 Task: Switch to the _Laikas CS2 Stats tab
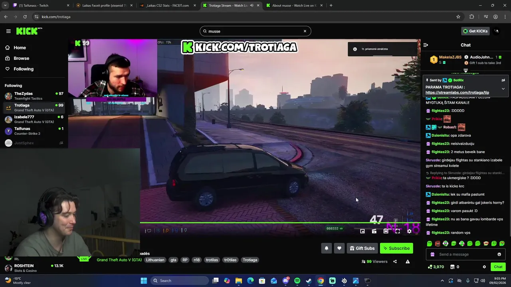tap(168, 6)
